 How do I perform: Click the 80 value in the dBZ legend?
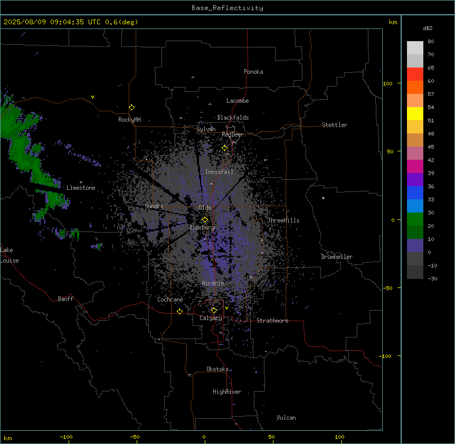pyautogui.click(x=431, y=42)
